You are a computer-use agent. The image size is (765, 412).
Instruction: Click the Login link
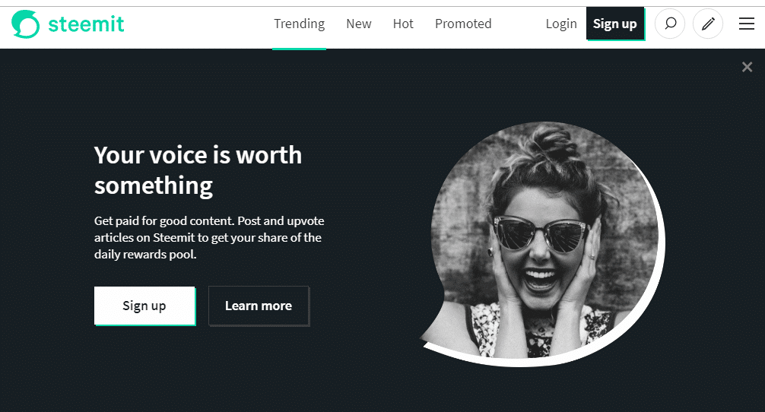[560, 24]
